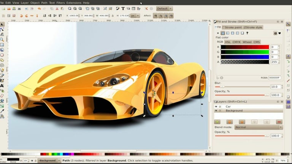Toggle the width-height lock ratio icon
The image size is (292, 164).
[113, 16]
